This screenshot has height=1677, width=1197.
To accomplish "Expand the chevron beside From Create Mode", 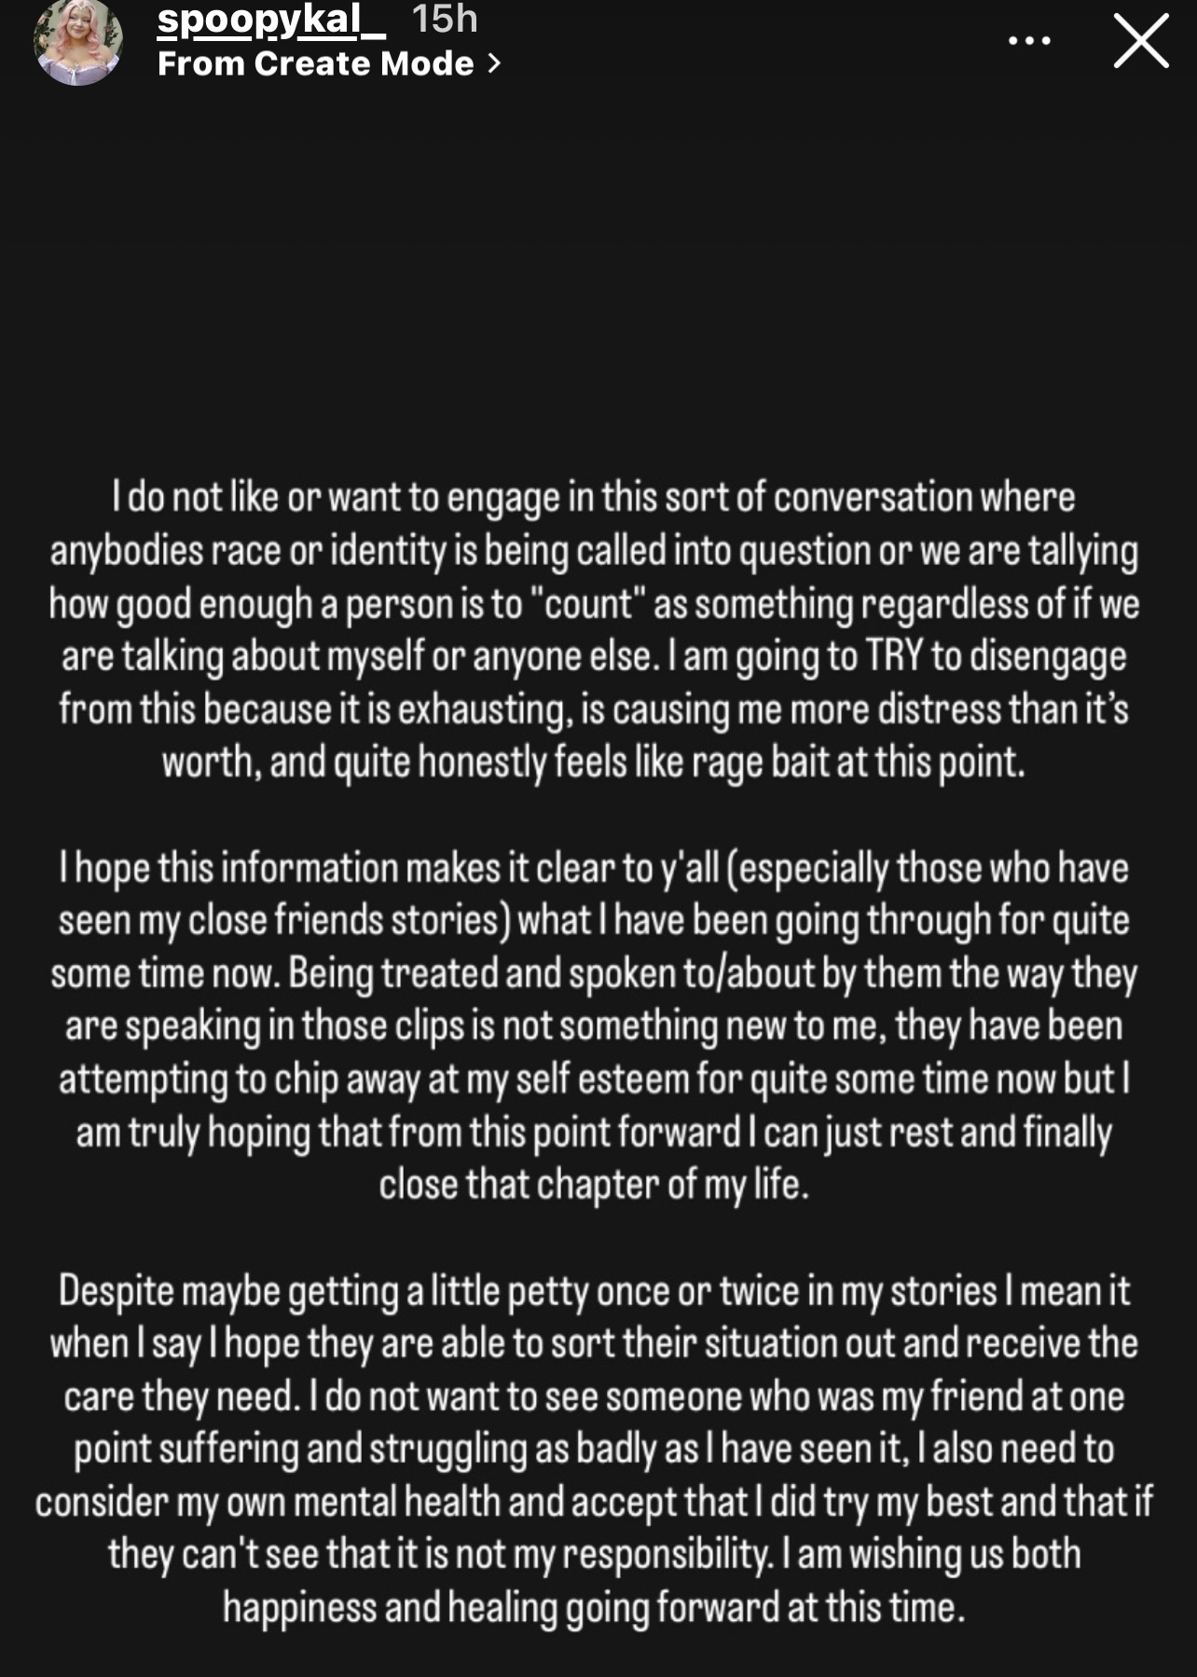I will (x=494, y=63).
